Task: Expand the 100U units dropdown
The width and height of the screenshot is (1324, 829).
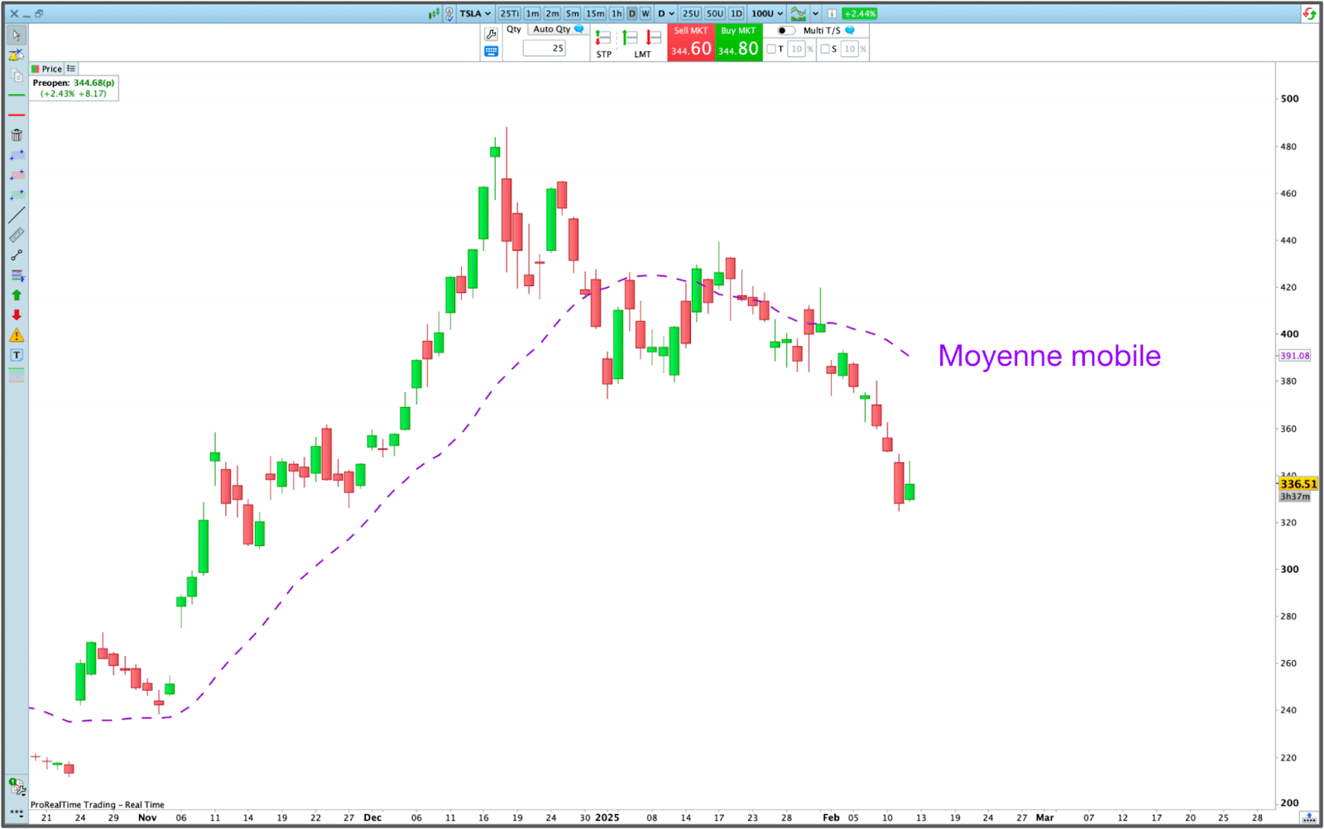Action: tap(767, 13)
